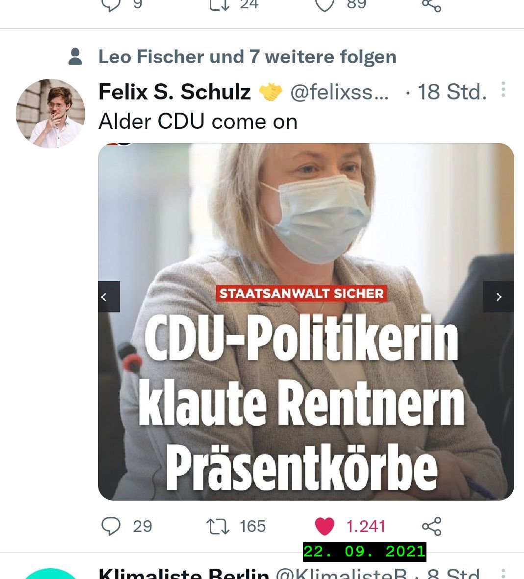Open more options for Felix S. Schulz tweet

pyautogui.click(x=503, y=89)
